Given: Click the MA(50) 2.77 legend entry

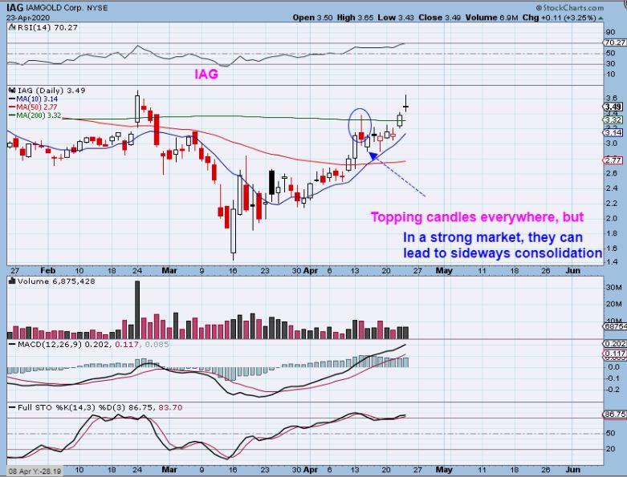Looking at the screenshot, I should pyautogui.click(x=33, y=107).
